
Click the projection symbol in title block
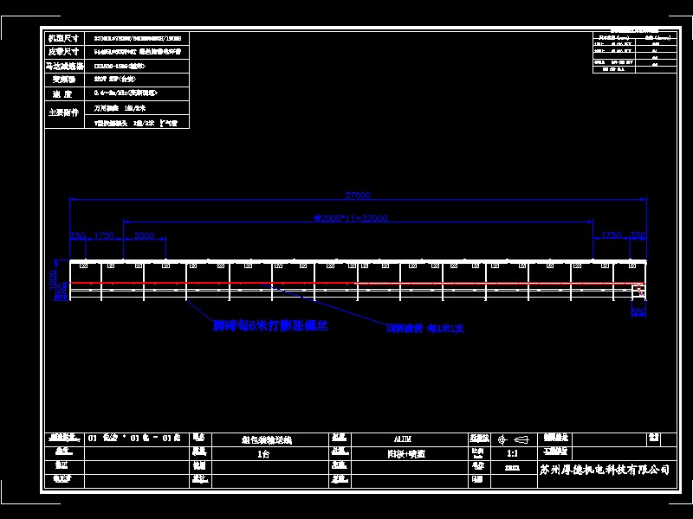pyautogui.click(x=513, y=439)
